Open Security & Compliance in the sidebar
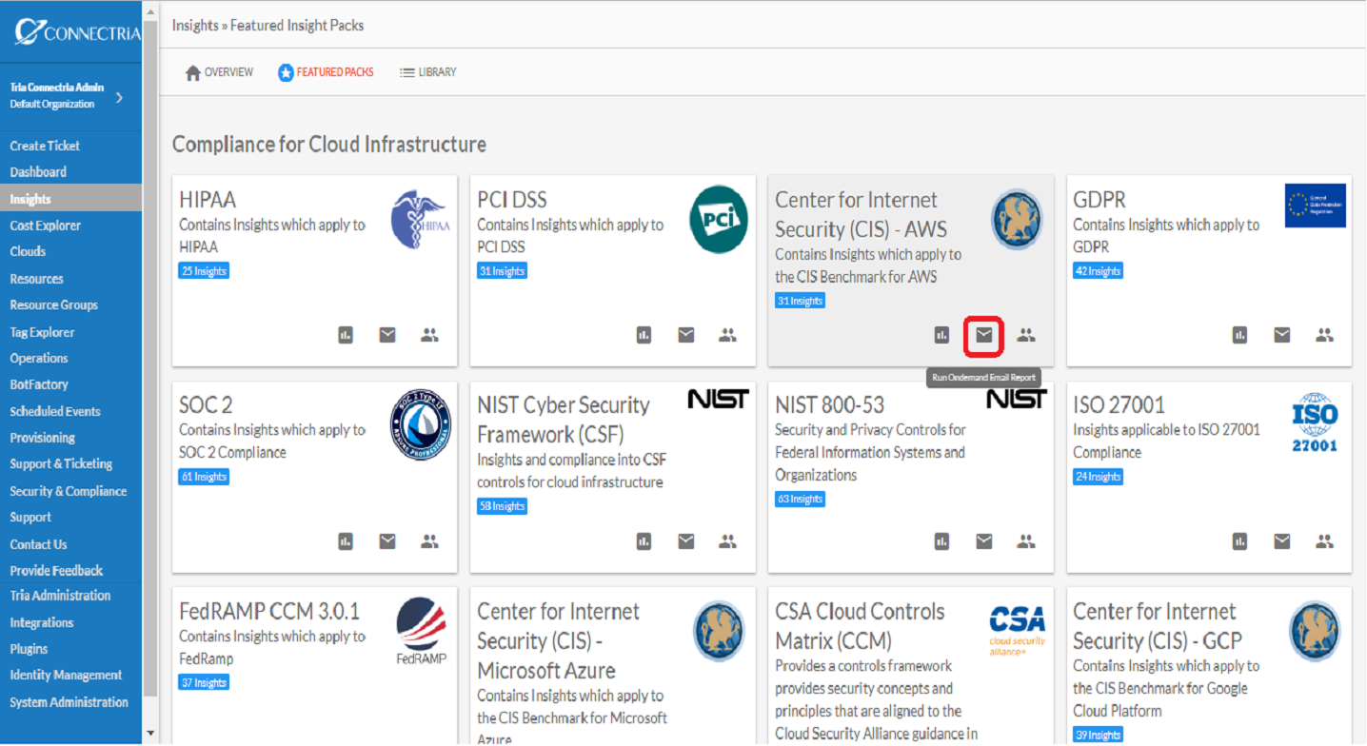1367x746 pixels. tap(70, 491)
